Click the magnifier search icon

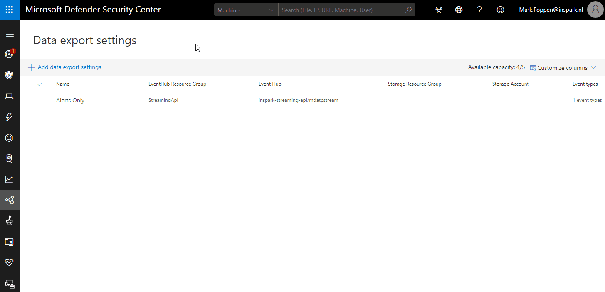click(408, 10)
